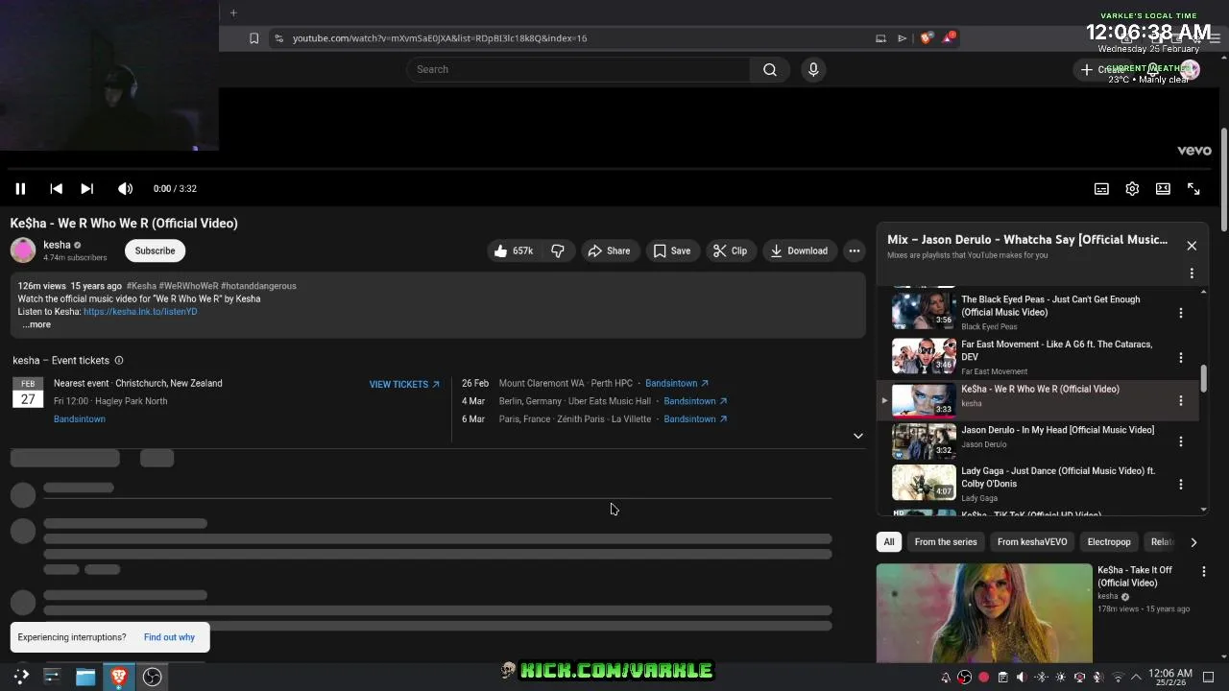Image resolution: width=1229 pixels, height=691 pixels.
Task: Show event tickets info icon
Action: (x=119, y=361)
